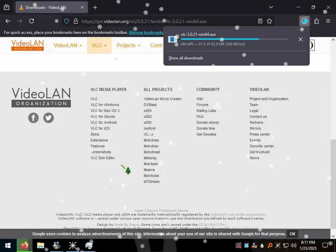The width and height of the screenshot is (336, 252).
Task: Open tracking protection shield icon
Action: point(67,21)
